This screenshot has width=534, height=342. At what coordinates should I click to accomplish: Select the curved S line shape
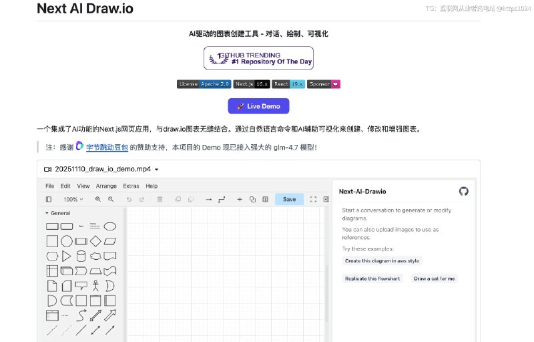tap(81, 315)
